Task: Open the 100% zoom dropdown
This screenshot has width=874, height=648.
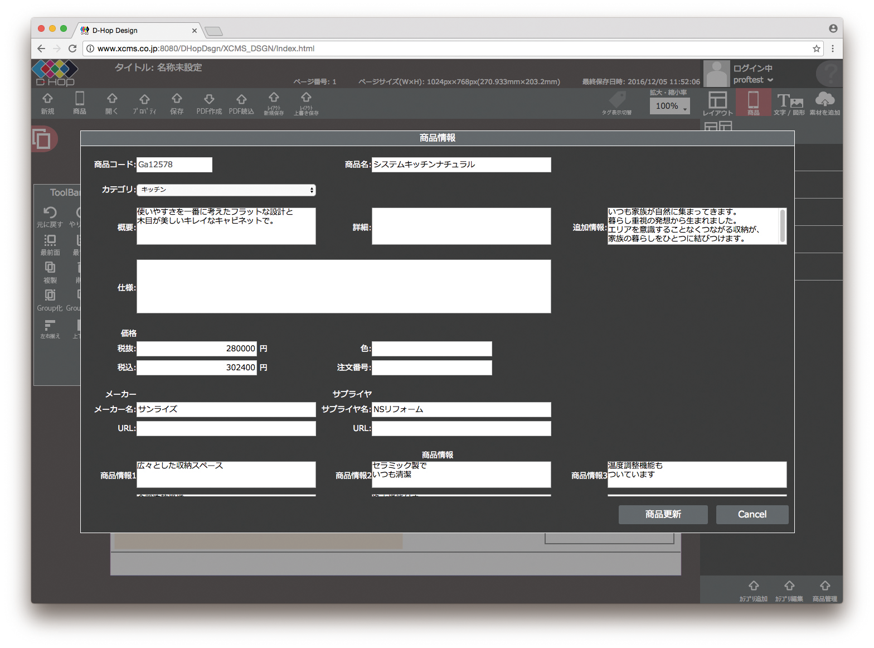Action: tap(669, 106)
